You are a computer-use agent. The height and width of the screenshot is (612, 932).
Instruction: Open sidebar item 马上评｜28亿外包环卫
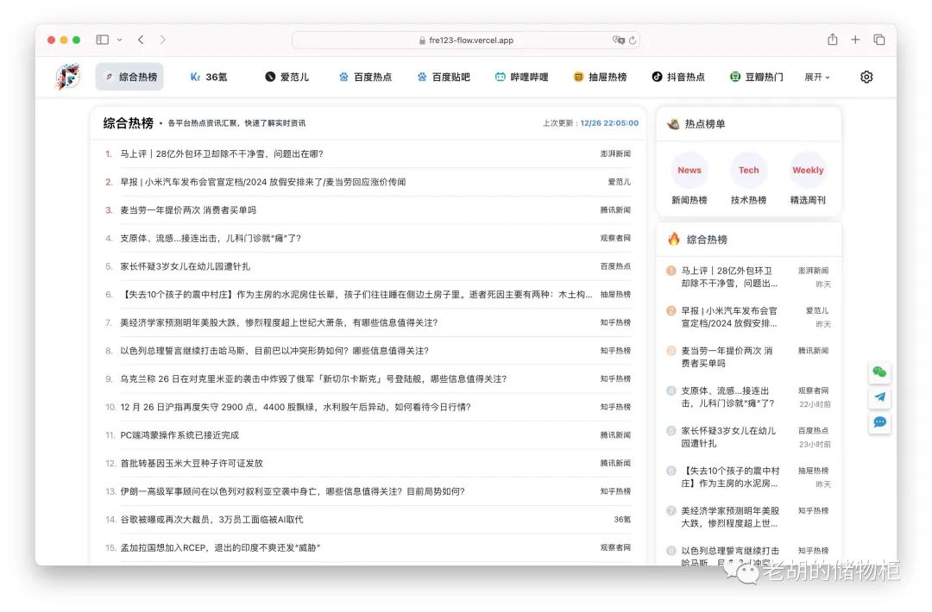point(729,277)
